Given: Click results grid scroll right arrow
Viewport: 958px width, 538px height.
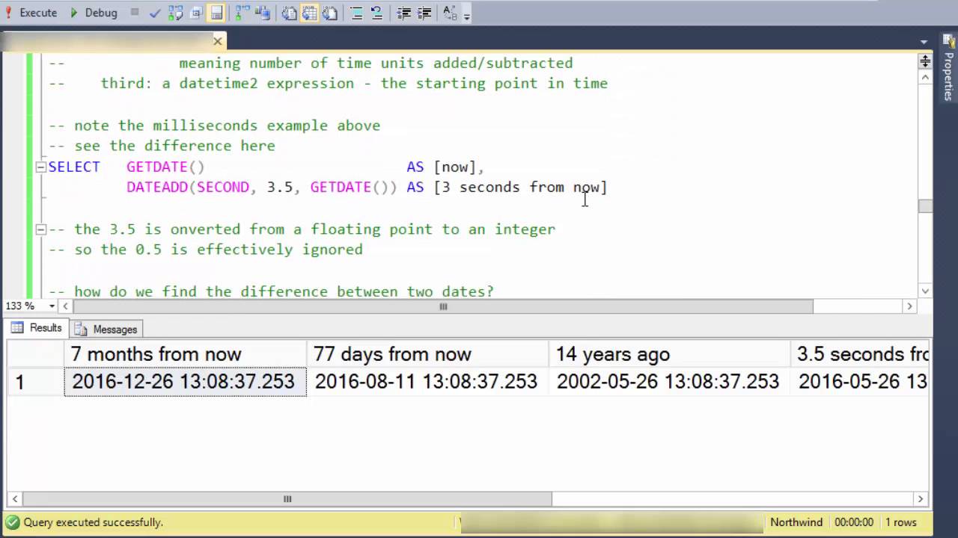Looking at the screenshot, I should (921, 499).
